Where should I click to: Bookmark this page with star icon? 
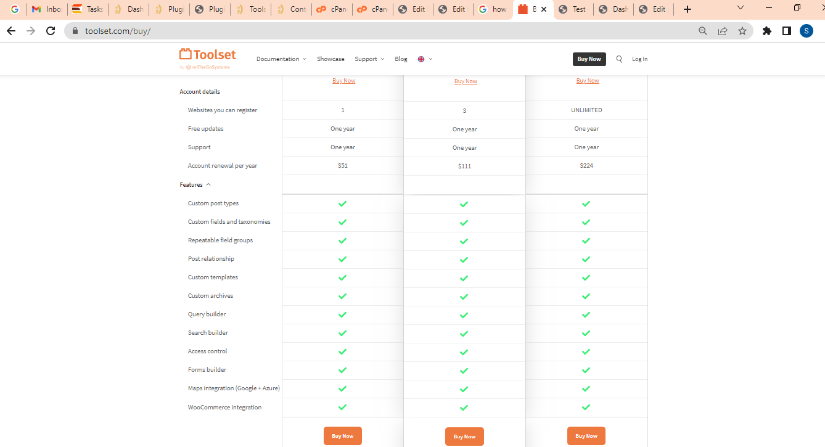[x=742, y=31]
